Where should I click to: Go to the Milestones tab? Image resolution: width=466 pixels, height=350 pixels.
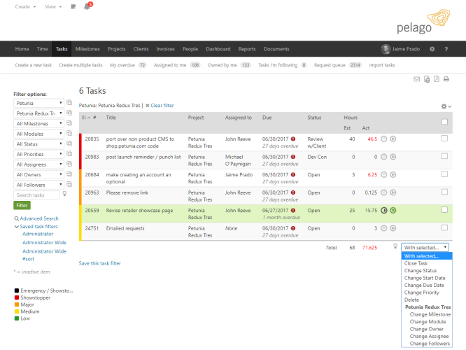87,49
